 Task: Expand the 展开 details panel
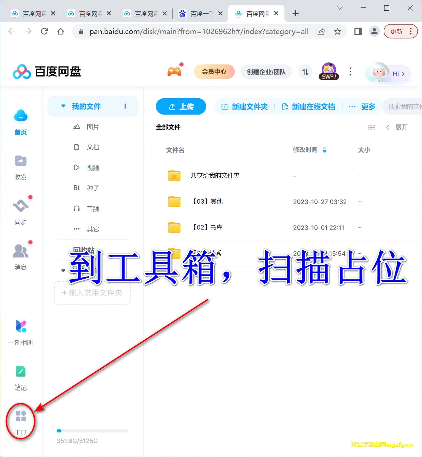397,127
